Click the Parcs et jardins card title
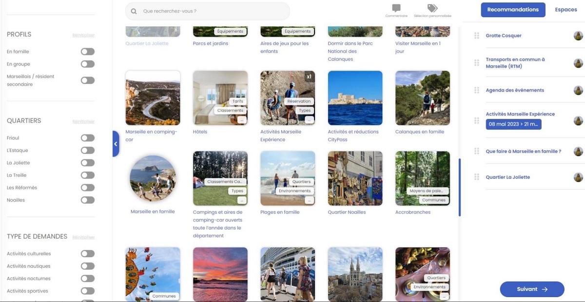The image size is (585, 302). coord(211,43)
